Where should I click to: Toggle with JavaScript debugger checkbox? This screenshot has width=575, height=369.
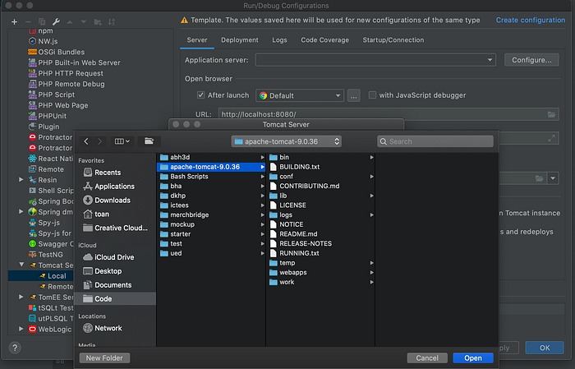(372, 95)
